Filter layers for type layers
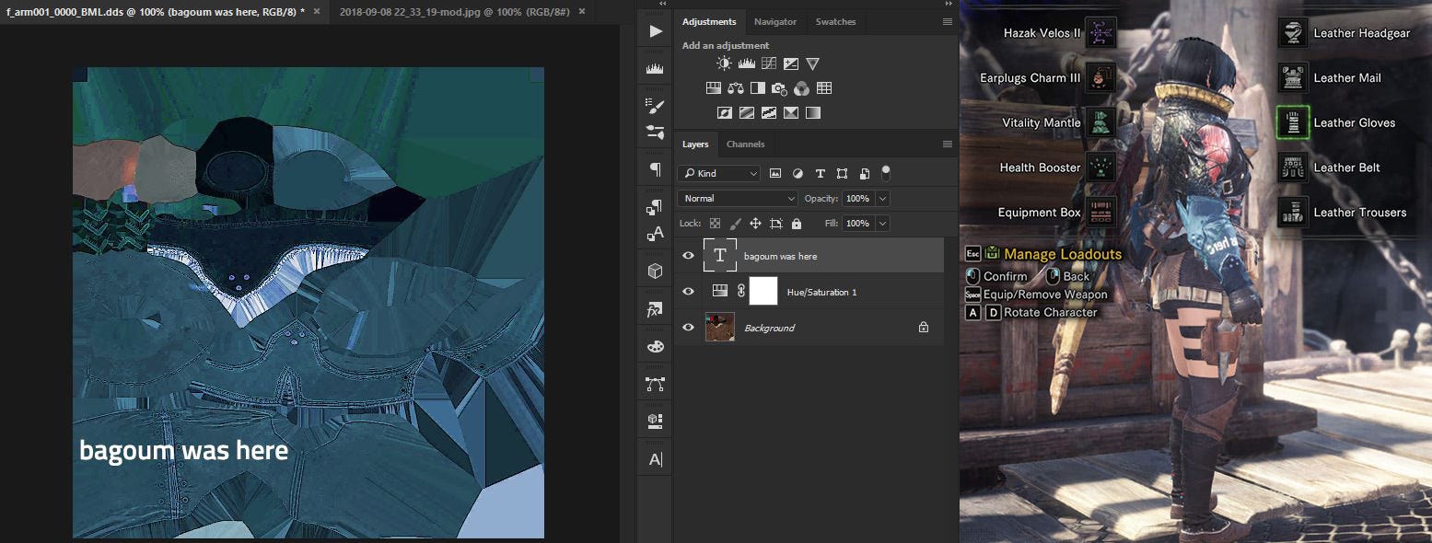The image size is (1432, 543). pyautogui.click(x=820, y=173)
